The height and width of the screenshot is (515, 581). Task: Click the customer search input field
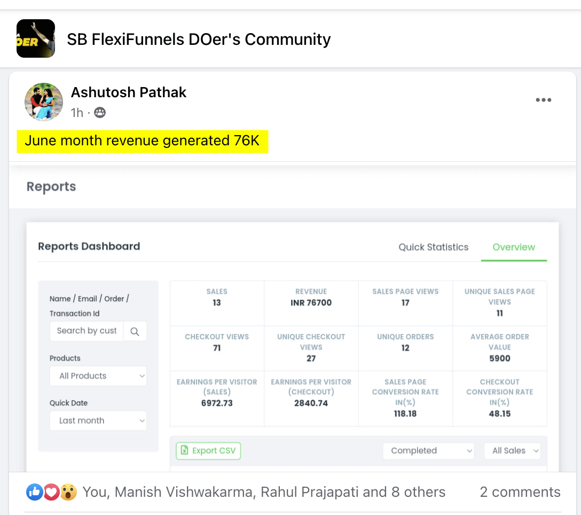(x=87, y=331)
